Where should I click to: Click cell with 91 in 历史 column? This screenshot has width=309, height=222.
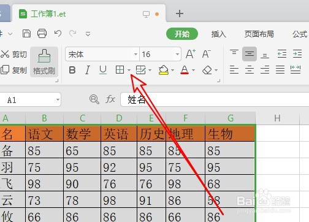click(x=151, y=200)
